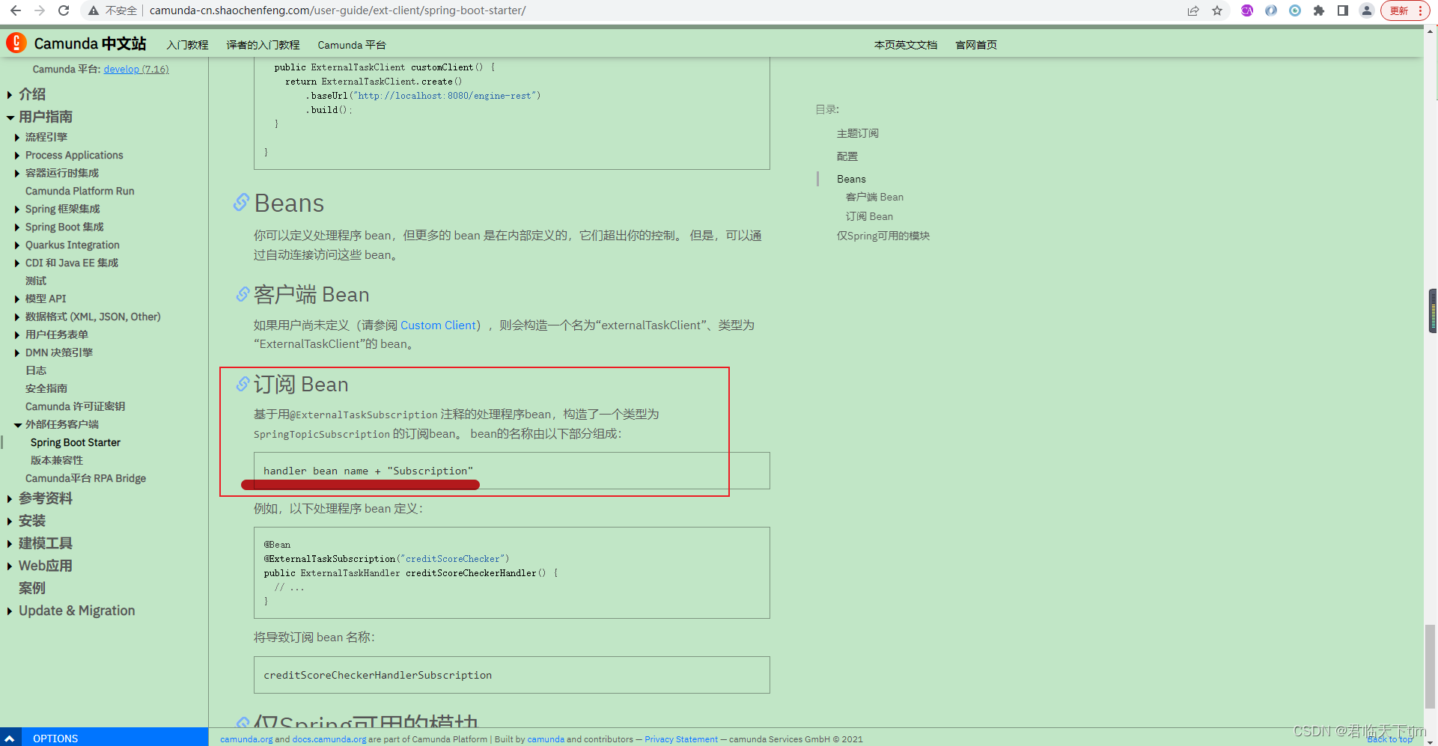
Task: Click the anchor icon beside 客户端 Bean
Action: 241,295
